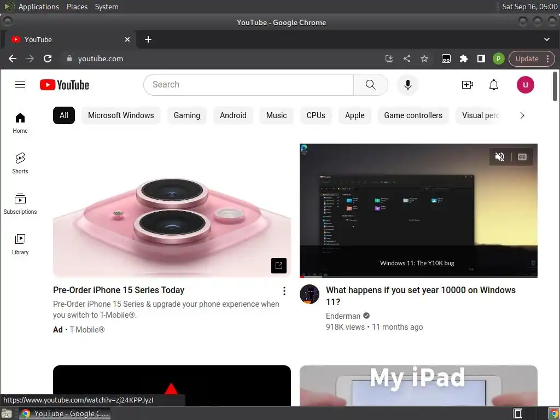560x420 pixels.
Task: Click the show desktop icon in bottom panel
Action: click(x=7, y=413)
